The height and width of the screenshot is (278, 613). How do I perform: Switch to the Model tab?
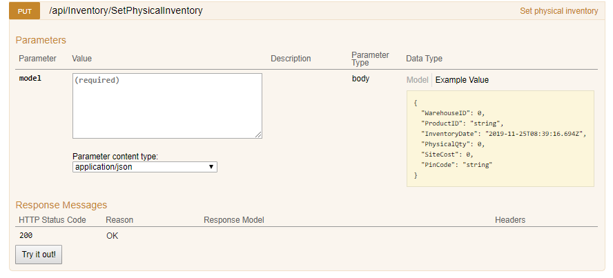pyautogui.click(x=417, y=80)
